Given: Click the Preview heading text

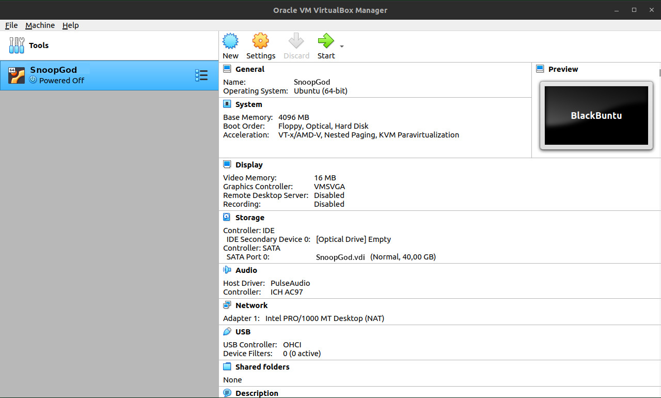Looking at the screenshot, I should (x=563, y=69).
